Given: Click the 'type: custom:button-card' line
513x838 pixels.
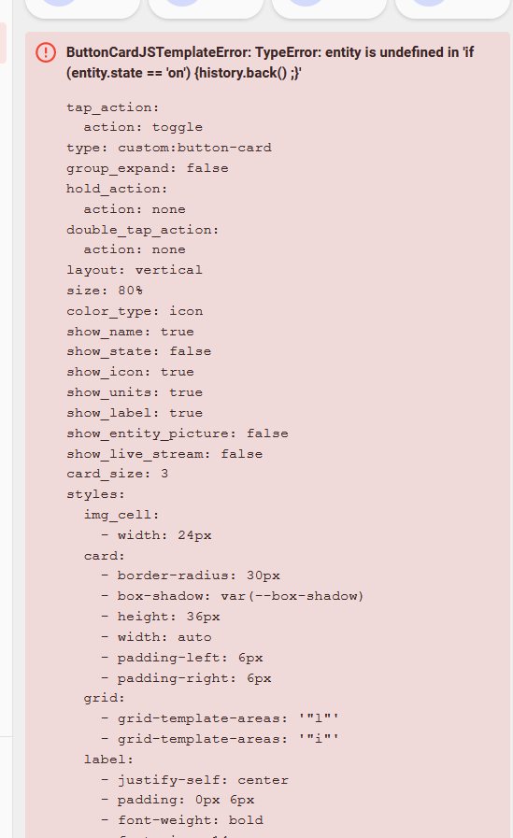Looking at the screenshot, I should (169, 148).
